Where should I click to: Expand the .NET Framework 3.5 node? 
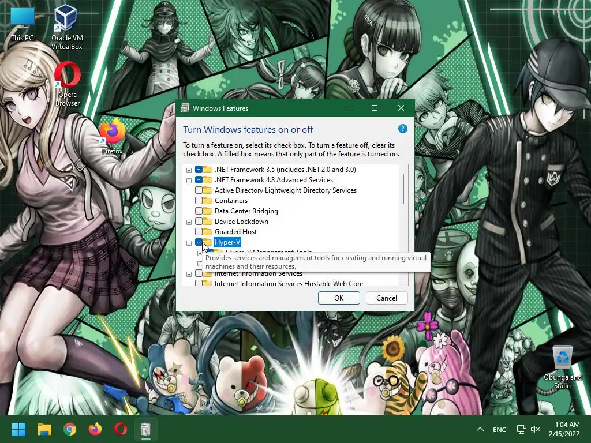coord(189,170)
